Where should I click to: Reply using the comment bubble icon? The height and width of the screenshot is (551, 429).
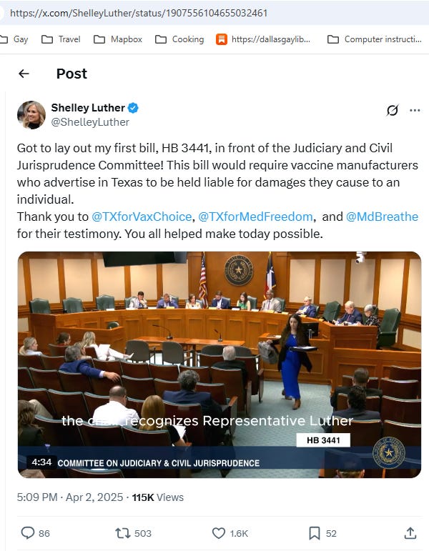coord(28,533)
